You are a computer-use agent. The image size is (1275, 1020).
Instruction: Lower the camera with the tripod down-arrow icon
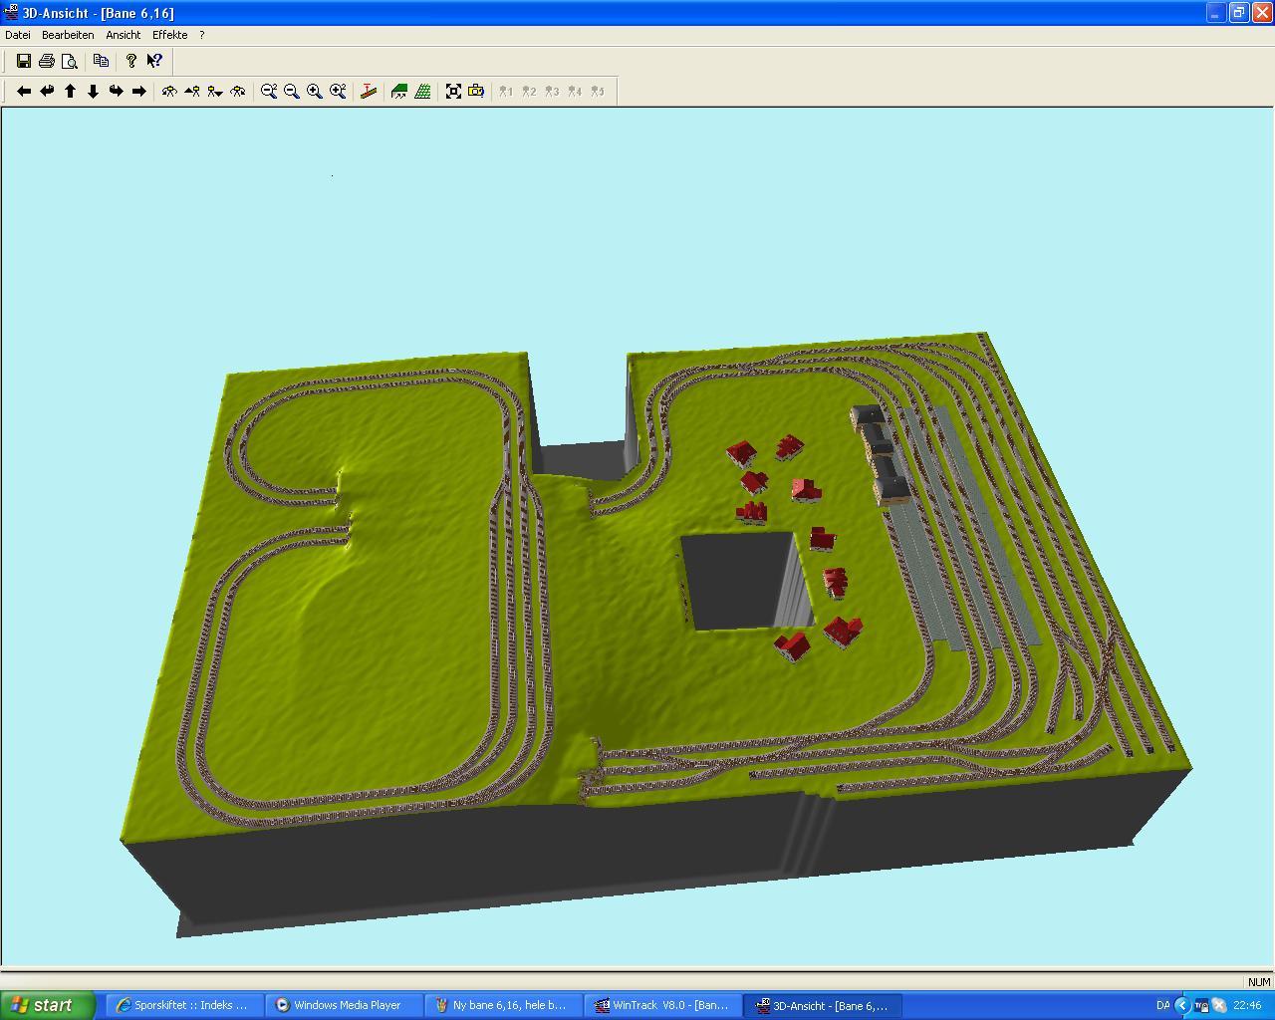[215, 91]
